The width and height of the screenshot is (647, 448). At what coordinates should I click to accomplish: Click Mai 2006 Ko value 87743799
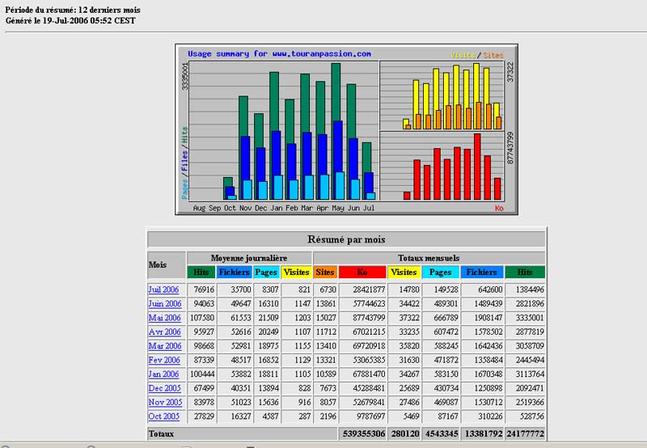point(369,318)
